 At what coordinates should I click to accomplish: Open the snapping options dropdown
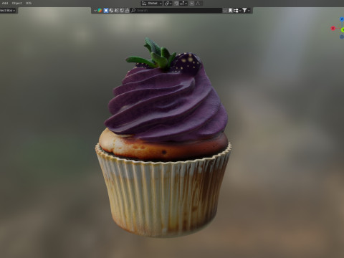(183, 4)
